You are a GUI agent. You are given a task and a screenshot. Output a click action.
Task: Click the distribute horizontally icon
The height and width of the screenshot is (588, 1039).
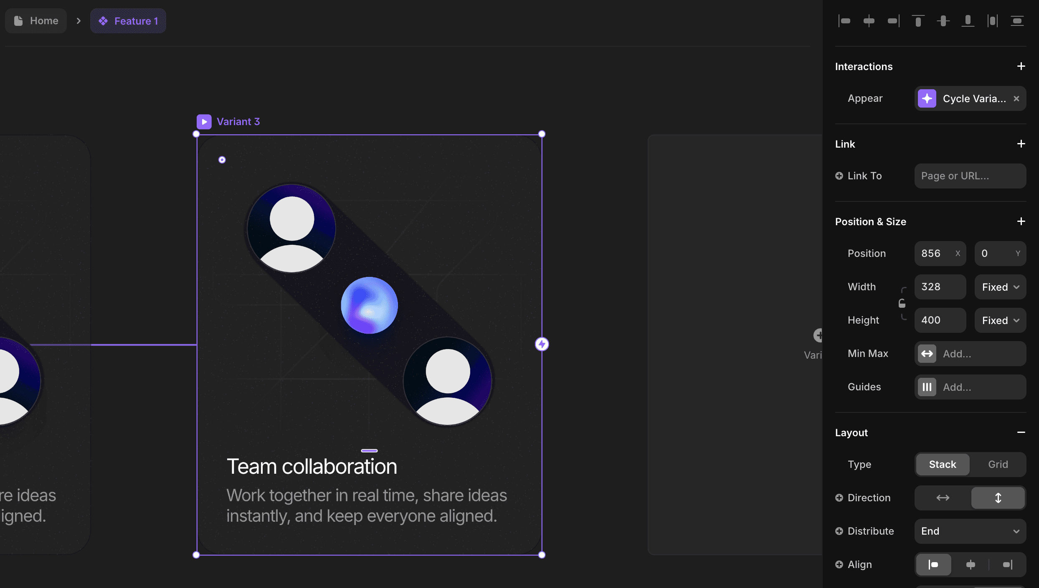pos(992,21)
